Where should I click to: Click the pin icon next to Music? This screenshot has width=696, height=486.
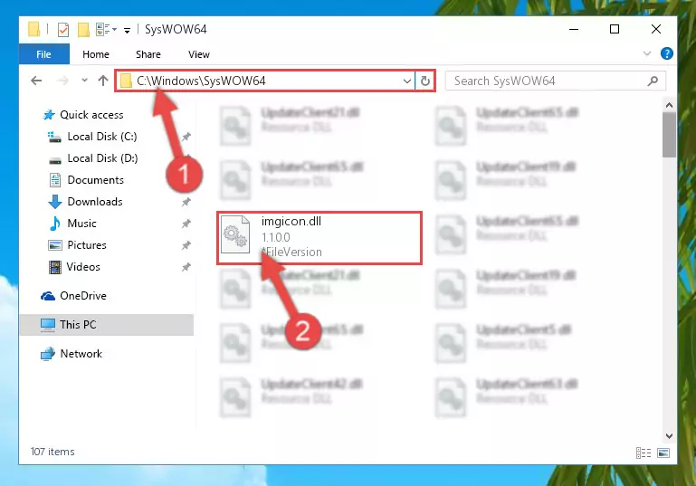[x=186, y=224]
